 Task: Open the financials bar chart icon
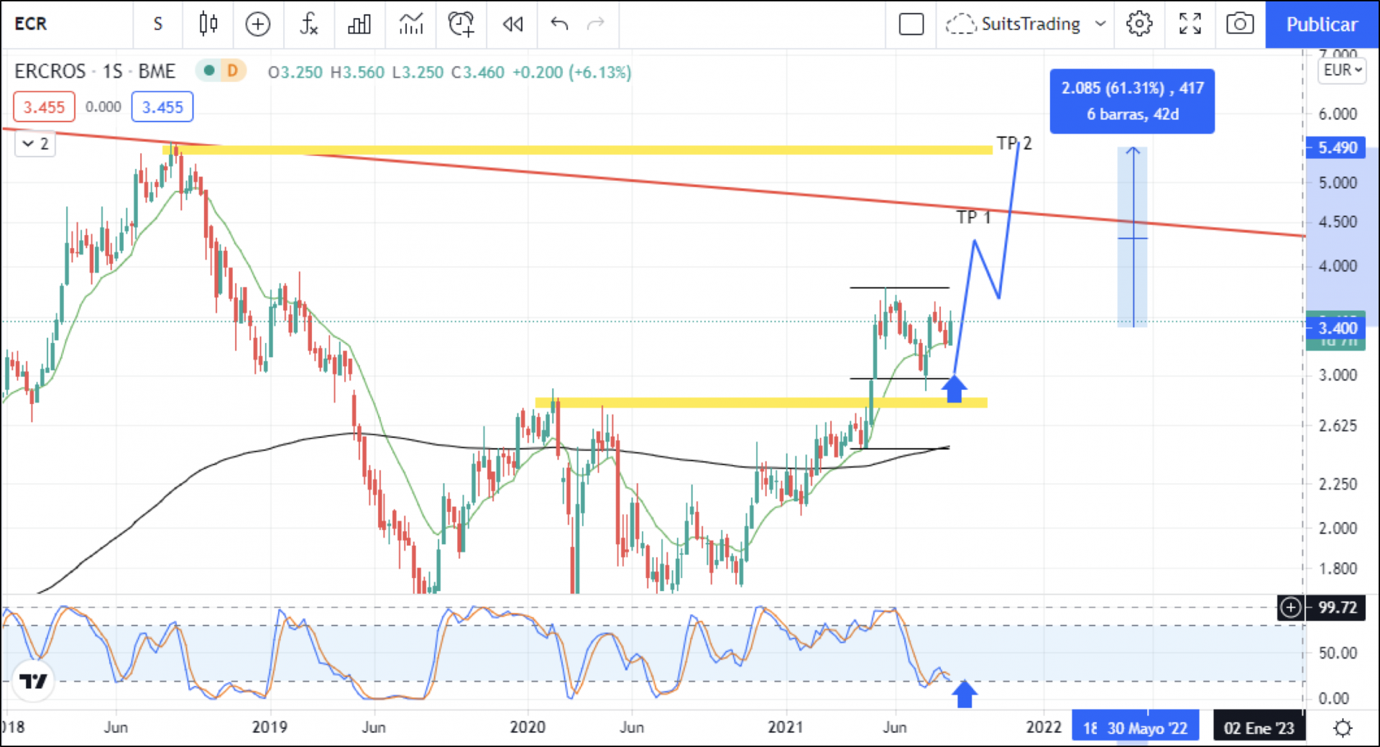359,24
